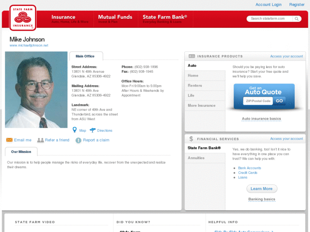The height and width of the screenshot is (232, 310).
Task: Click the ZIP/Postal Code field
Action: click(x=258, y=101)
